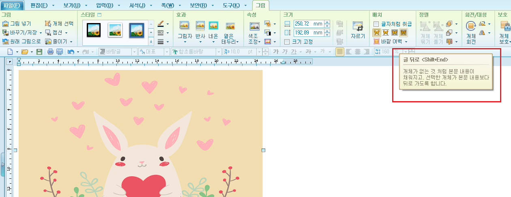Click the height field showing 192.89 mm
The height and width of the screenshot is (197, 511).
pos(308,32)
